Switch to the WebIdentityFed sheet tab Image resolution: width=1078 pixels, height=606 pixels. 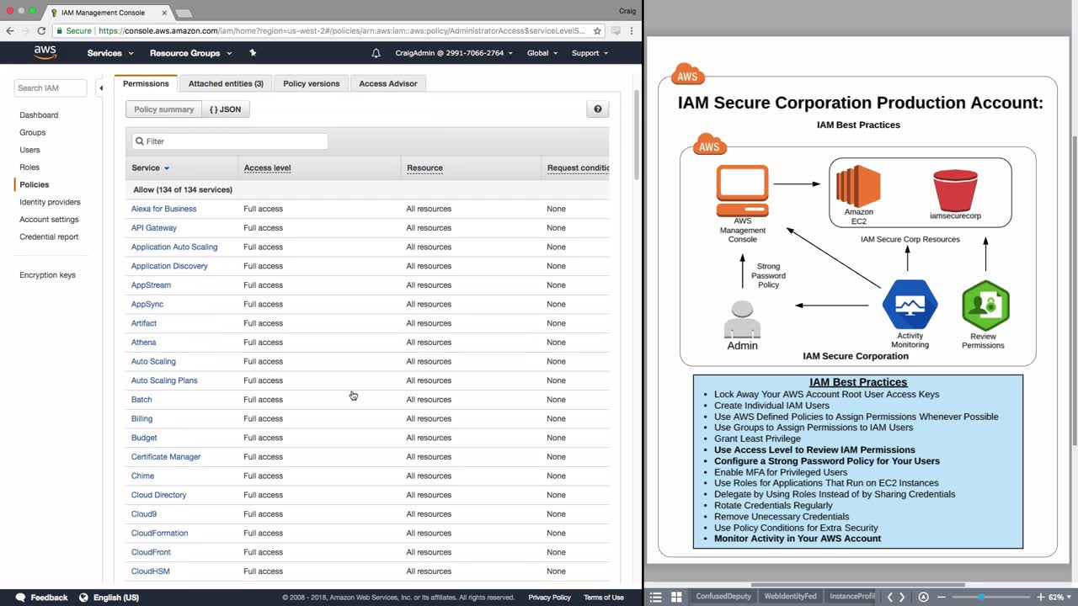[790, 597]
